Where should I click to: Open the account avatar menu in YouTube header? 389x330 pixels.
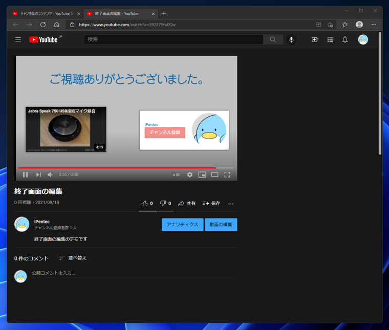click(363, 39)
